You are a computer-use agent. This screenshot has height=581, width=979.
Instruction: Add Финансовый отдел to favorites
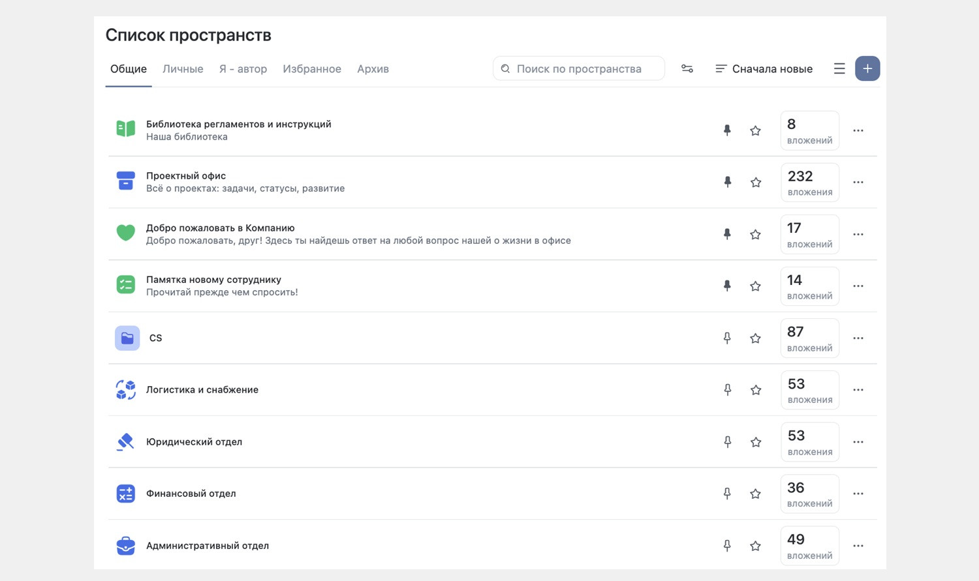pos(756,494)
